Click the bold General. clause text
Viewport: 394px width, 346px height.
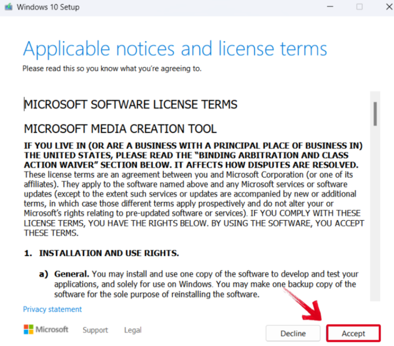coord(72,274)
